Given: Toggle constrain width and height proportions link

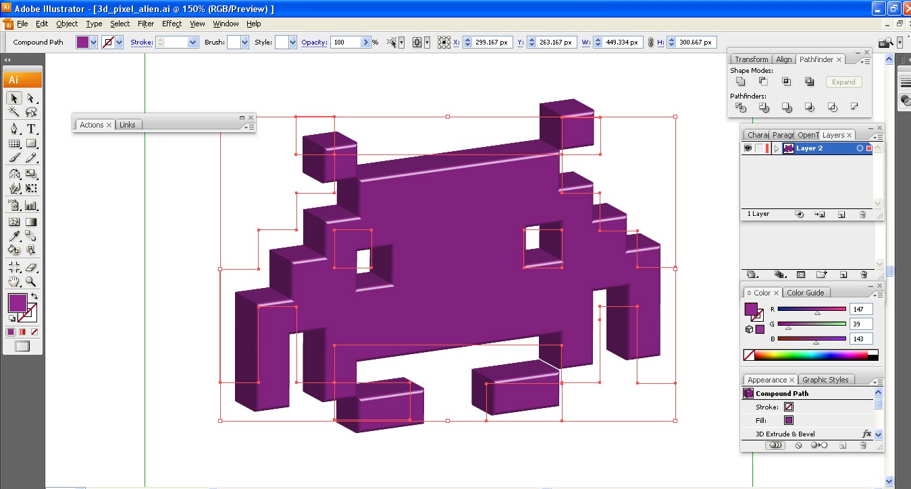Looking at the screenshot, I should [650, 42].
